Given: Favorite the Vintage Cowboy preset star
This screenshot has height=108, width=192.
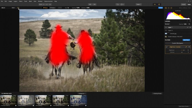Looking at the screenshot, I should [x=86, y=105].
